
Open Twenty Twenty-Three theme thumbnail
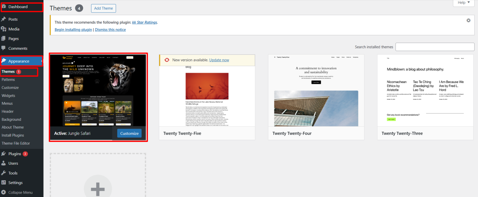[425, 90]
